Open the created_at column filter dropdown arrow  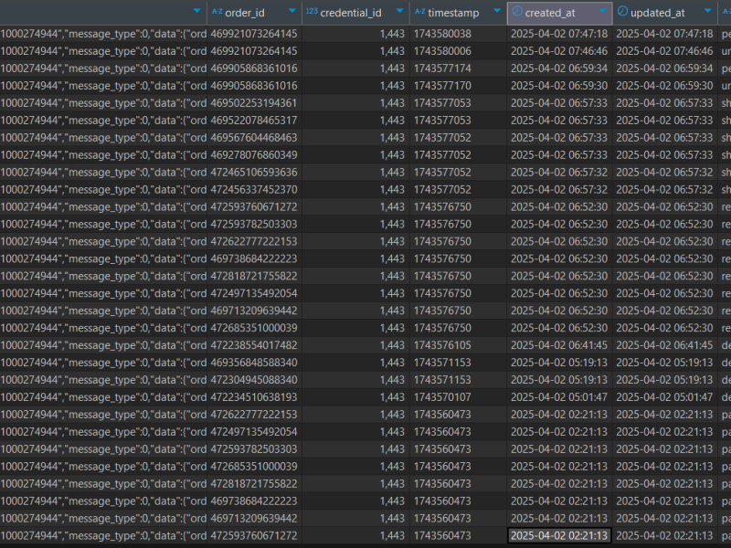click(601, 12)
